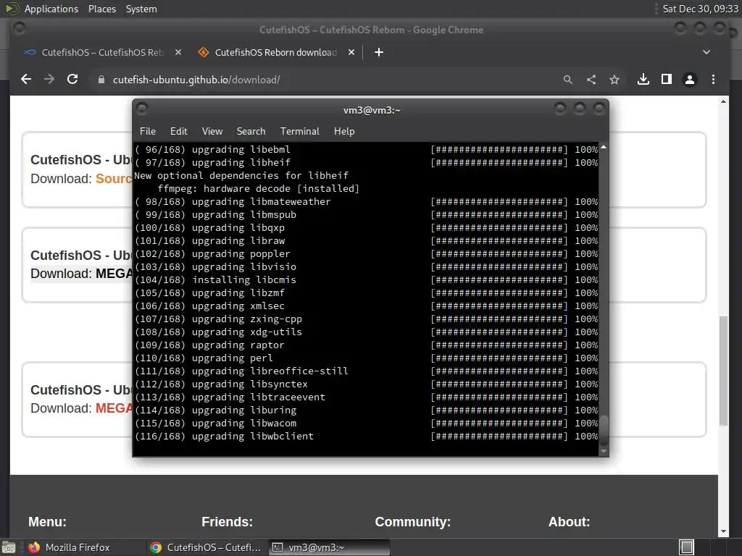Click the Applications menu logo icon

pos(12,9)
